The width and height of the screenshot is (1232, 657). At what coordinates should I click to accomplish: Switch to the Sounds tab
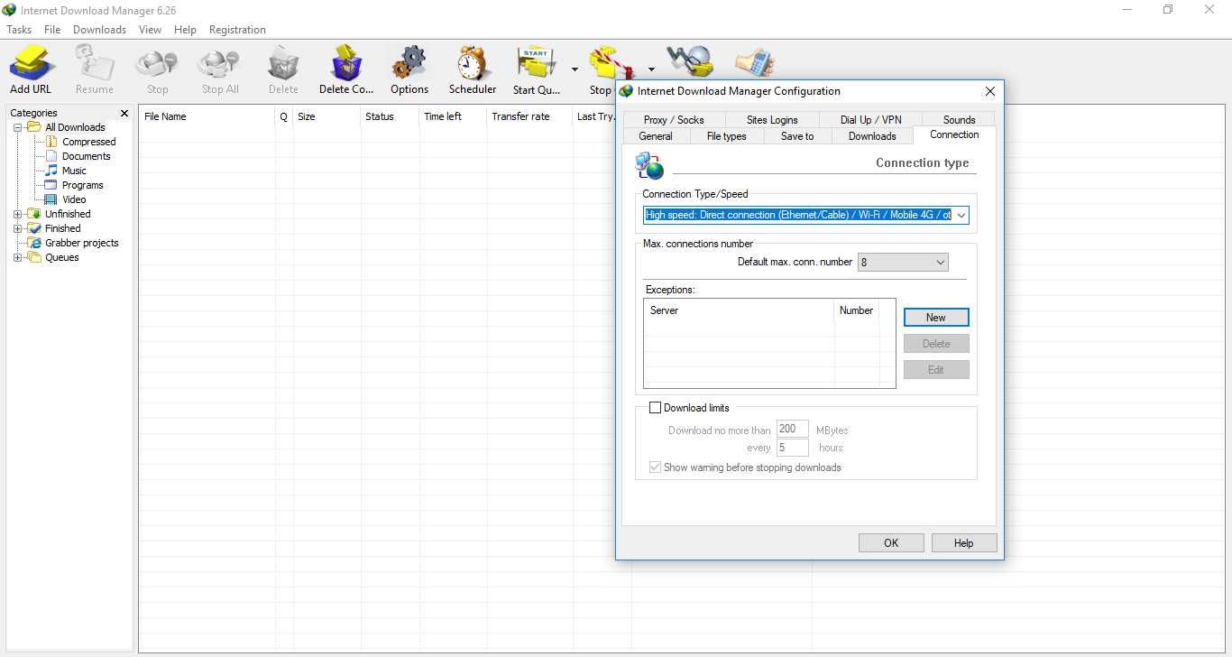959,119
